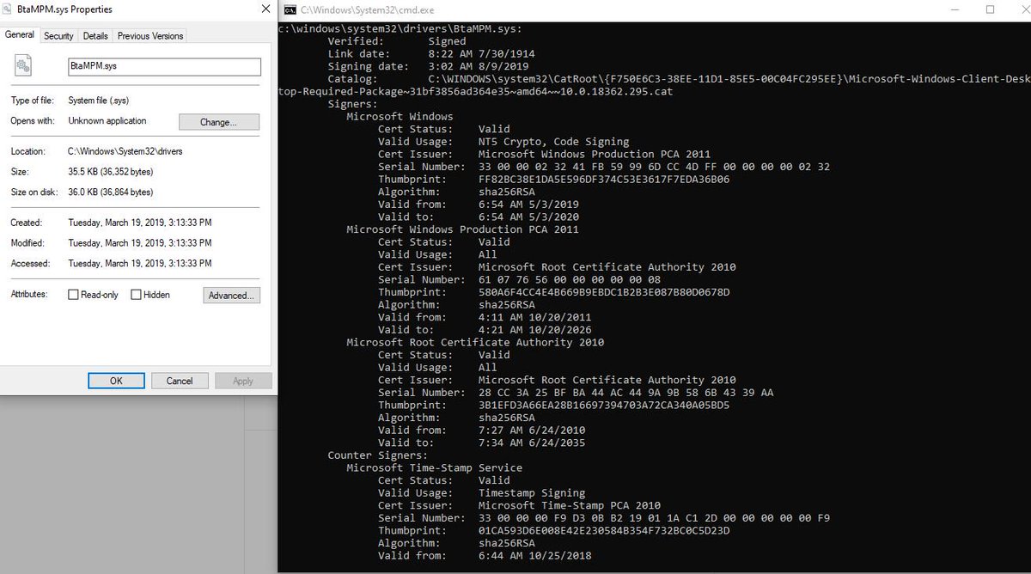Click the Change... button for Opens with
The image size is (1031, 574).
click(218, 122)
